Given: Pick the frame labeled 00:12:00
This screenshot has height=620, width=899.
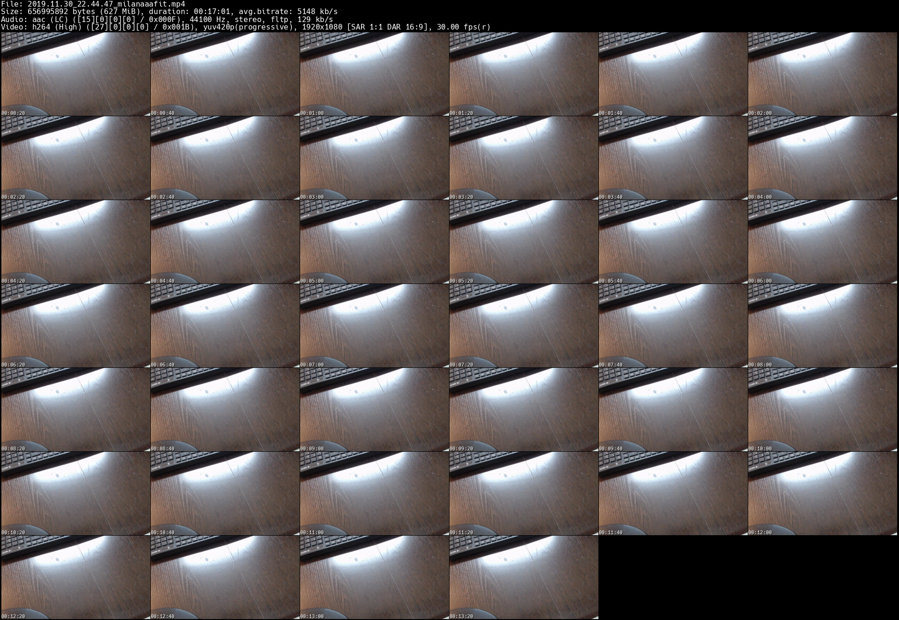Looking at the screenshot, I should pos(822,493).
